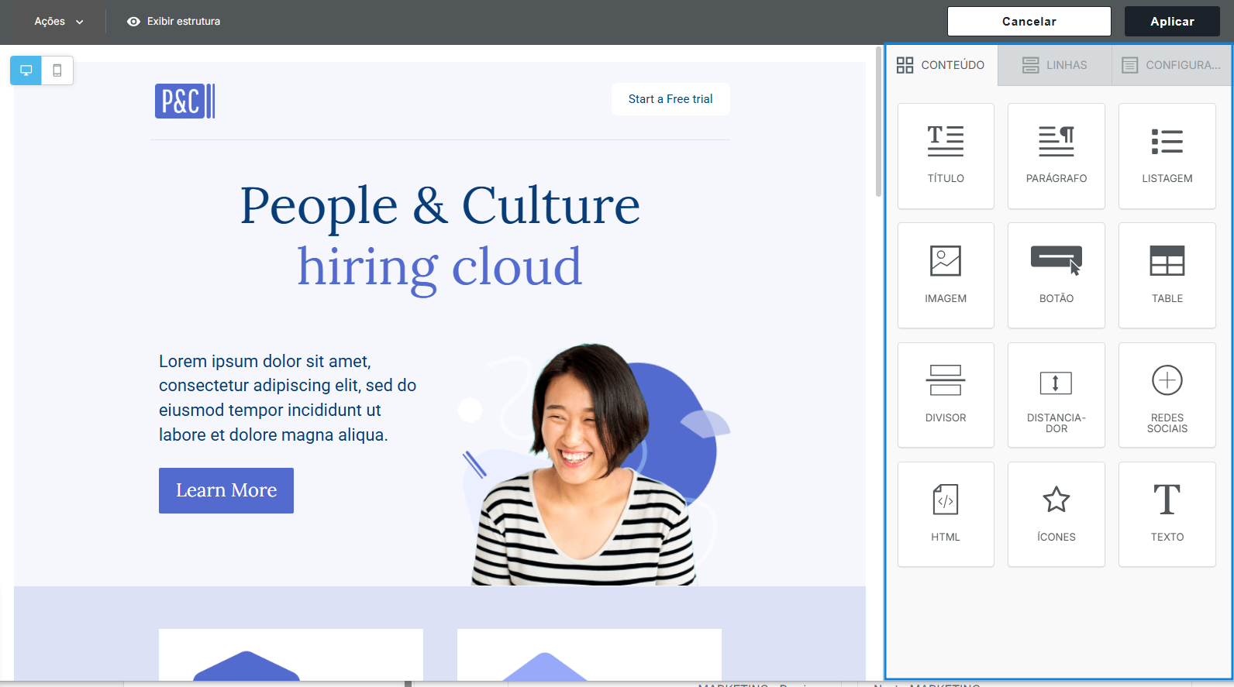The height and width of the screenshot is (687, 1234).
Task: Select the Redes Sociais block
Action: point(1167,395)
